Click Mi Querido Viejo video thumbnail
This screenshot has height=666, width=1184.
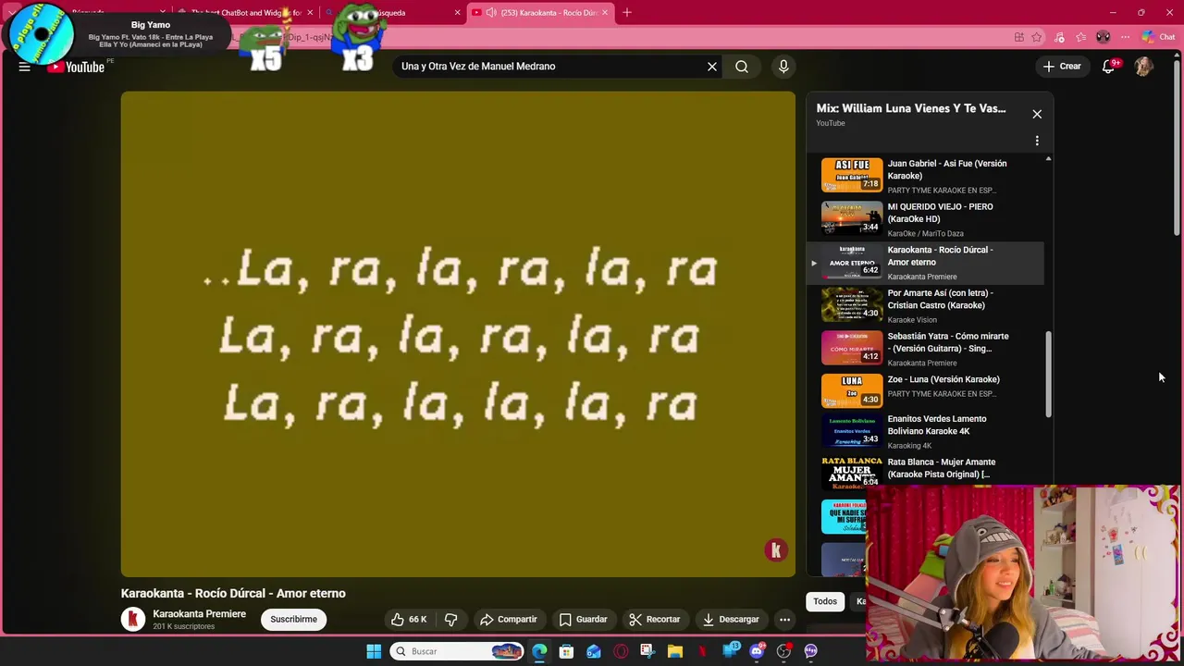(852, 218)
